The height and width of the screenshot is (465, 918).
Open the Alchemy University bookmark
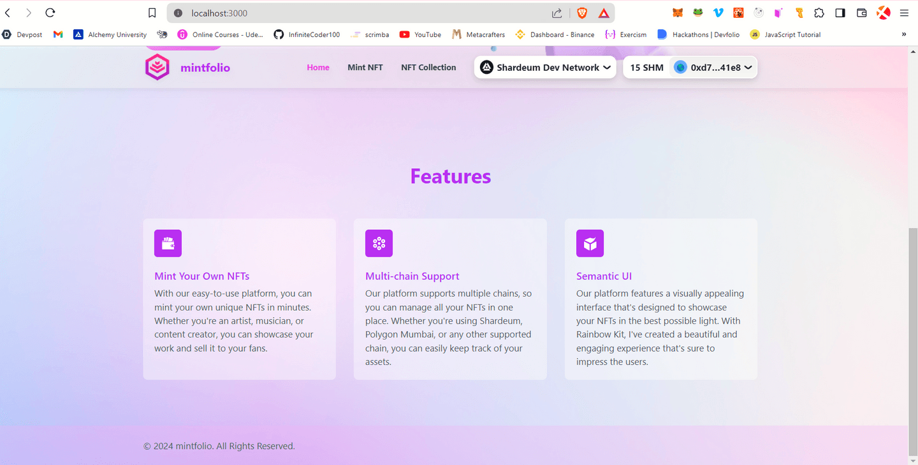tap(110, 34)
